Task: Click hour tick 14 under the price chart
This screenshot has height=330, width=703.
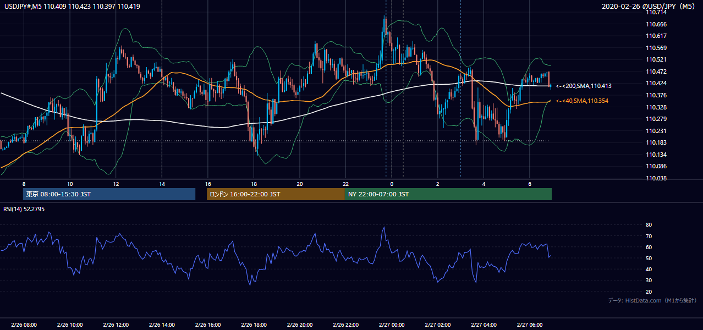Action: click(x=162, y=183)
